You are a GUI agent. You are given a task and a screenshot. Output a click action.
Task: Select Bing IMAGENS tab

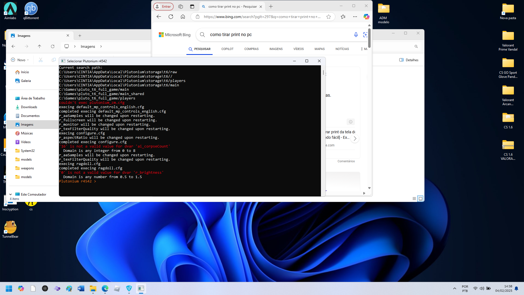(276, 49)
